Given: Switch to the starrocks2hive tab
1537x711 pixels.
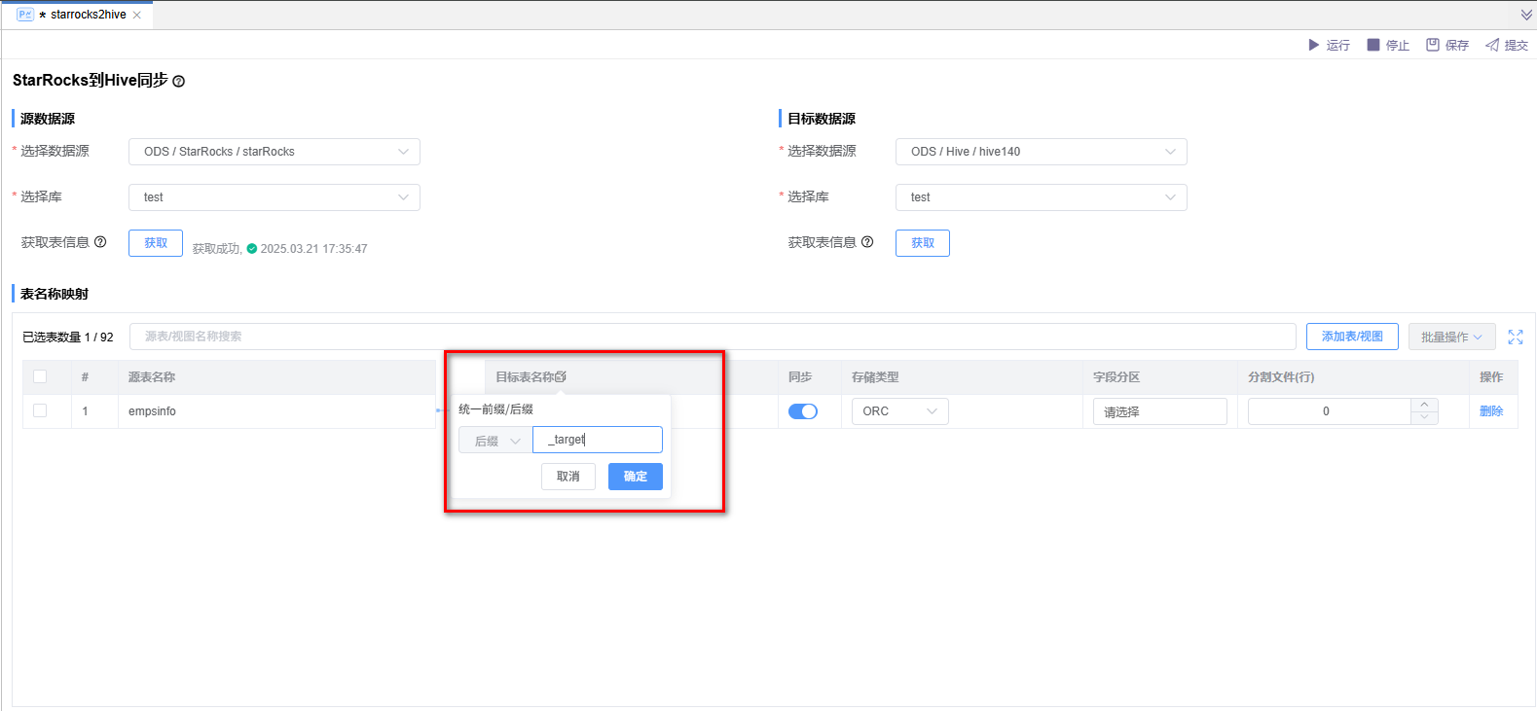Looking at the screenshot, I should (88, 15).
